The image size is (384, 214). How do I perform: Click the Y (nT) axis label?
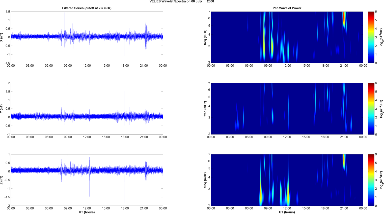coord(2,109)
